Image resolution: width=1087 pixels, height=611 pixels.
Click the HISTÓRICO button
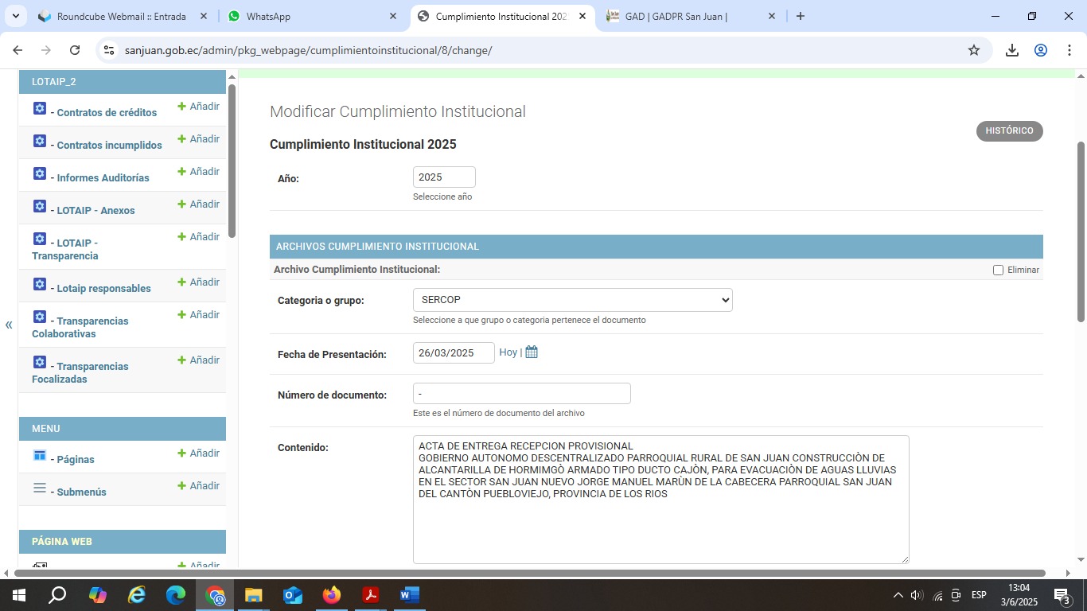coord(1009,130)
